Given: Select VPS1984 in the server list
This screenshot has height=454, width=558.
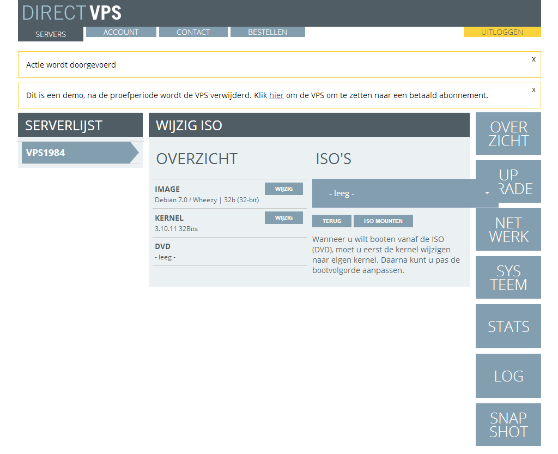Looking at the screenshot, I should [x=76, y=153].
